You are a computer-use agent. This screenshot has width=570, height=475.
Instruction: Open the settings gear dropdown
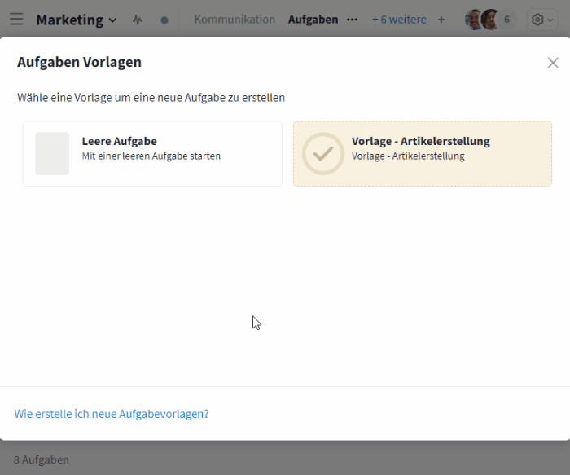pos(542,20)
